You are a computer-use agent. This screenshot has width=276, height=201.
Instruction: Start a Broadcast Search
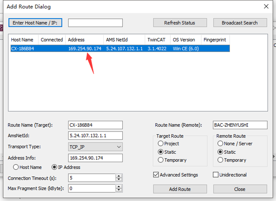pos(240,23)
